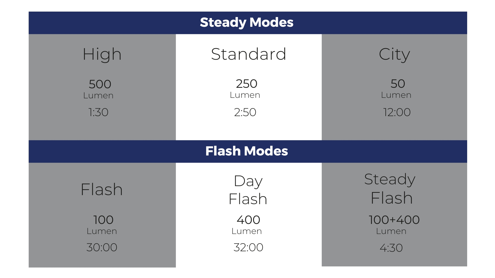Click the 100 lumen value under Flash
This screenshot has width=495, height=278.
(103, 220)
